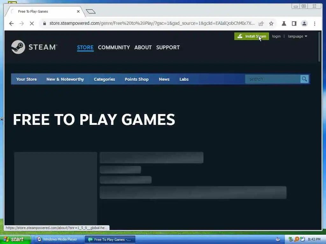
Task: Open the ABOUT page
Action: point(143,48)
